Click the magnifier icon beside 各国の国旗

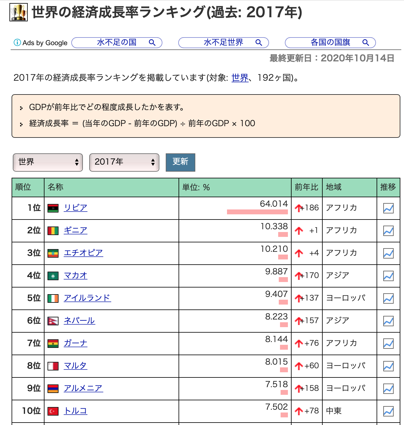point(366,43)
